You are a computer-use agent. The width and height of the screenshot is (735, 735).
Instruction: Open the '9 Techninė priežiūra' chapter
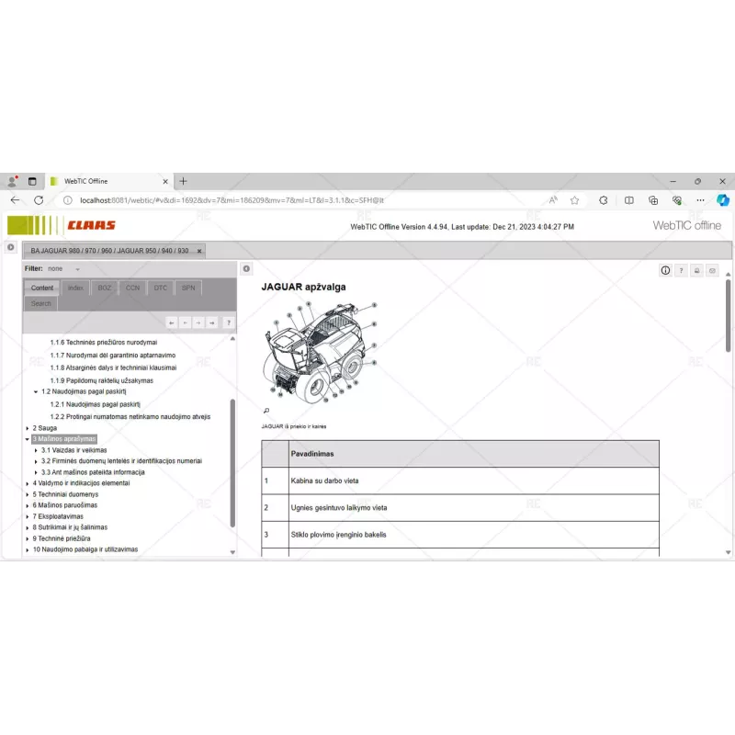tap(62, 538)
